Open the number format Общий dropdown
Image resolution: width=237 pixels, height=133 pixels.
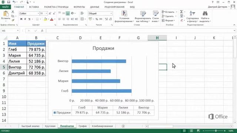tap(111, 13)
